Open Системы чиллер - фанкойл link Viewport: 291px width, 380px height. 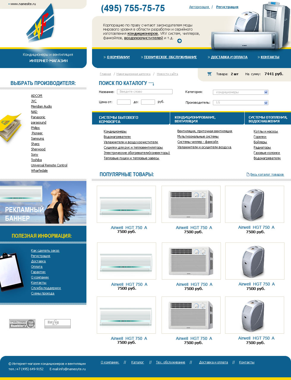pyautogui.click(x=198, y=142)
